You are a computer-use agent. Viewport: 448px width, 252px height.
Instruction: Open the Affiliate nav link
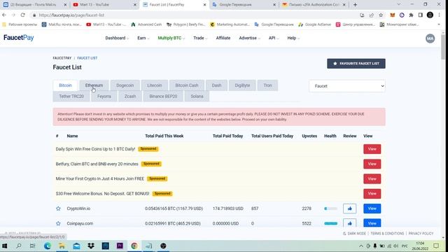coord(223,38)
